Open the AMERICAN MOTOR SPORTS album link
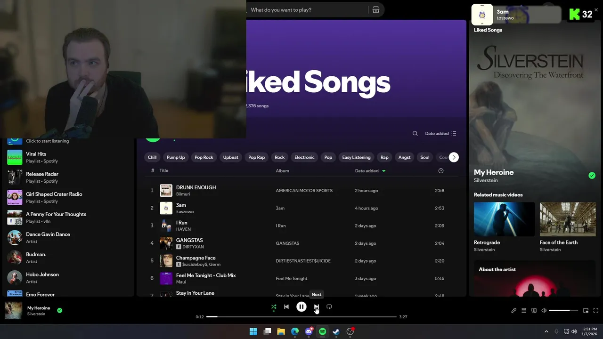 point(304,191)
